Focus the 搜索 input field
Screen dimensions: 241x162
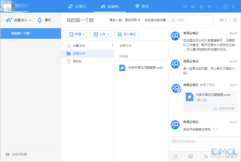(x=191, y=20)
